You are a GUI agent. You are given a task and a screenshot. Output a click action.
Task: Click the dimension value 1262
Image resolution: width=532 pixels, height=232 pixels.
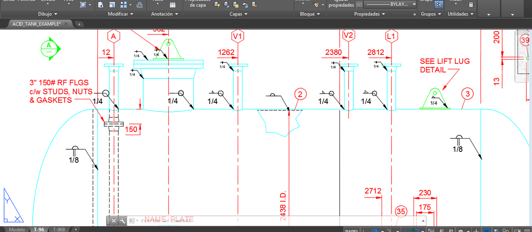(x=226, y=53)
